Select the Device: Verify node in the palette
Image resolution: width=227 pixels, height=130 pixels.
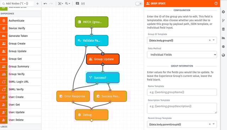pos(21,28)
